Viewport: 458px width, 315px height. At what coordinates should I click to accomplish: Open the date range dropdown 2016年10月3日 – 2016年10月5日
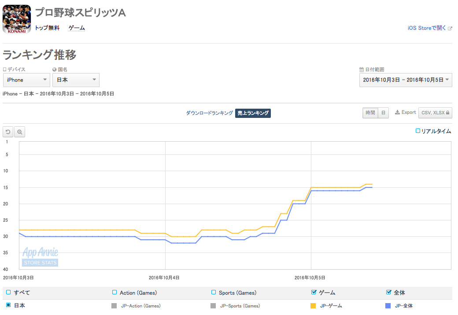coord(406,80)
